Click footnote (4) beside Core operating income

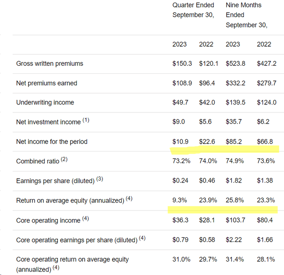(x=86, y=219)
